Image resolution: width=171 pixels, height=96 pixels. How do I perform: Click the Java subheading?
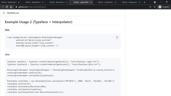(7, 54)
